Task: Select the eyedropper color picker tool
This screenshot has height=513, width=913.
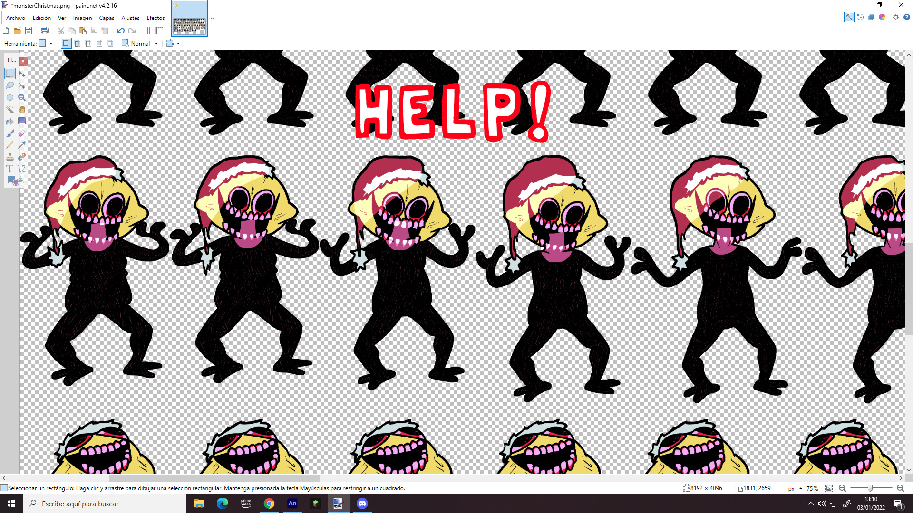Action: point(21,144)
